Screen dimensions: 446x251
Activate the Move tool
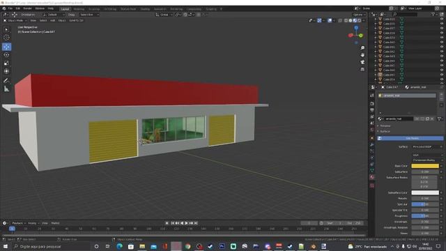coord(6,47)
